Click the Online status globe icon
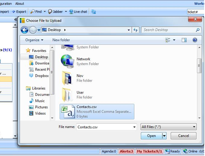 185,151
